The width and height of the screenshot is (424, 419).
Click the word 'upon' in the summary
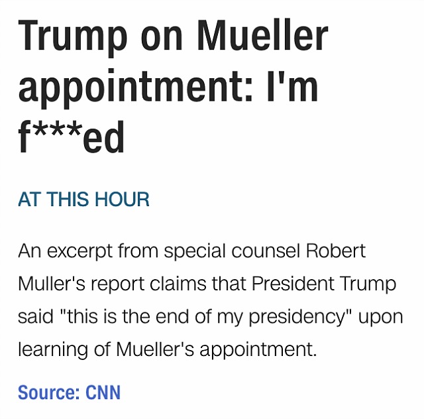coord(381,318)
